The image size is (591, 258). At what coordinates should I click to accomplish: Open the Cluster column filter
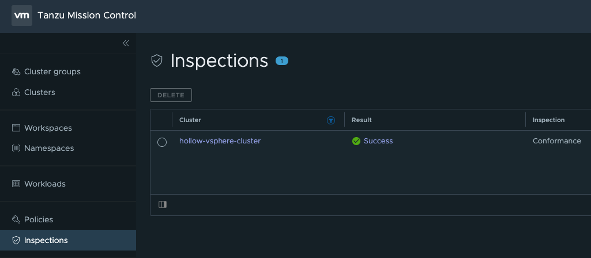pyautogui.click(x=331, y=120)
